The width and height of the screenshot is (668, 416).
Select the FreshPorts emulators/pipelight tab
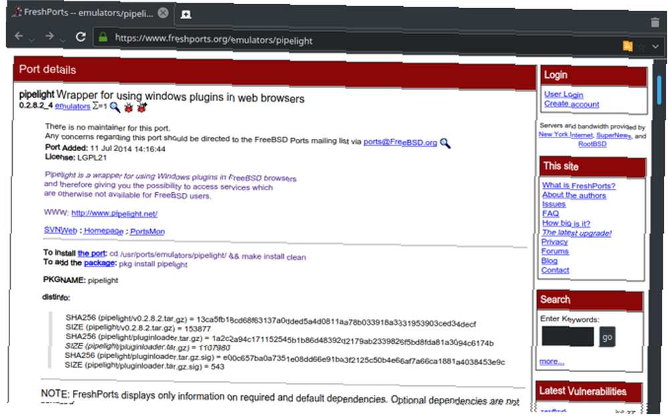[90, 13]
